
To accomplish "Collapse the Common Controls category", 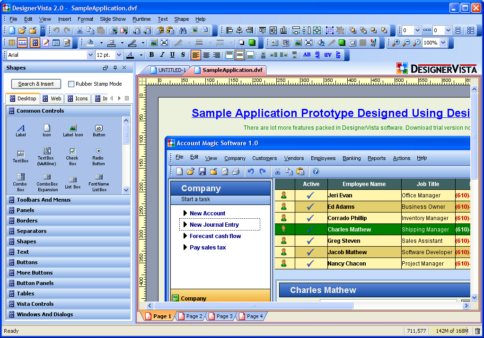I will [x=68, y=111].
